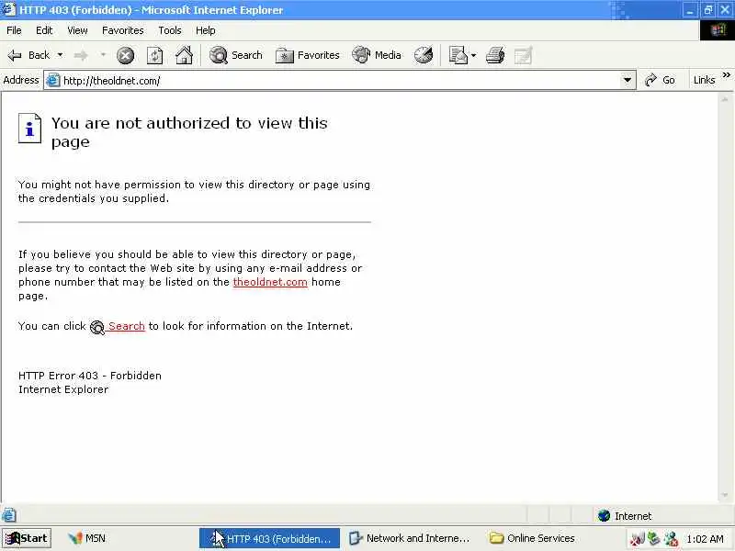Switch to Network and Internet taskbar window
The image size is (735, 551).
coord(410,538)
